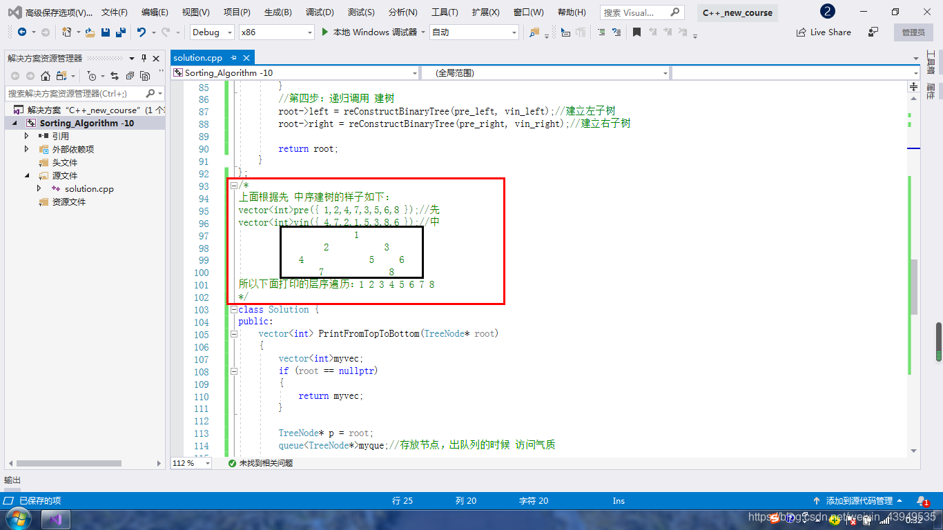Expand the 引用 node in Solution Explorer

[27, 136]
